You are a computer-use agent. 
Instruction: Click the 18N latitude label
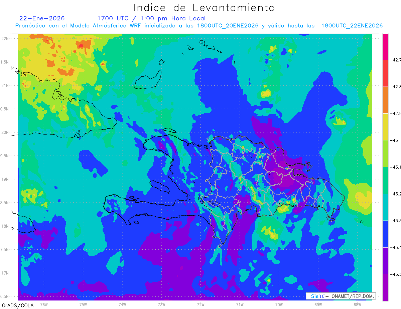5,226
